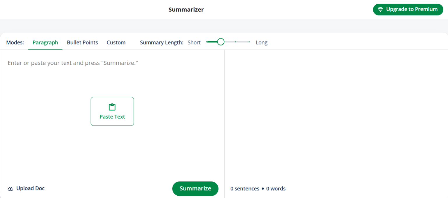
Task: Select the Paragraph mode tab
Action: [45, 42]
